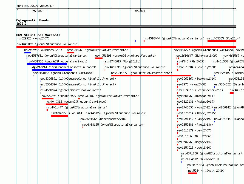The height and width of the screenshot is (184, 244).
Task: Select the blue dgv21e214 variant bar
Action: pyautogui.click(x=52, y=70)
